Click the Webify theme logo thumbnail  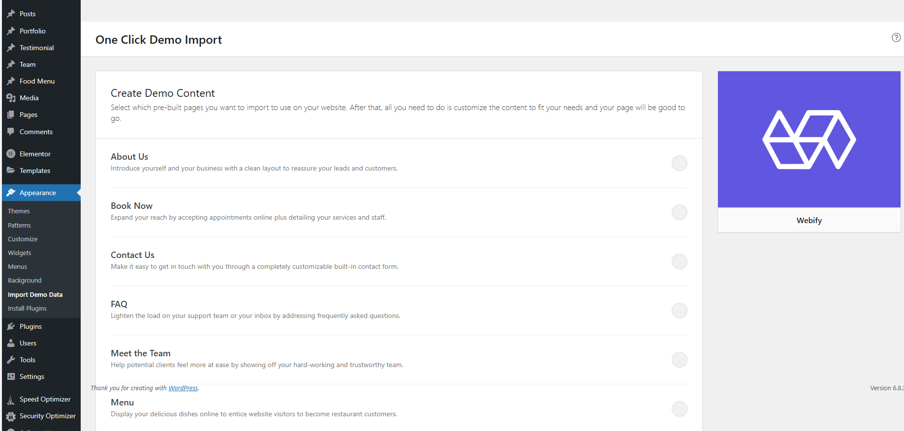pyautogui.click(x=809, y=139)
